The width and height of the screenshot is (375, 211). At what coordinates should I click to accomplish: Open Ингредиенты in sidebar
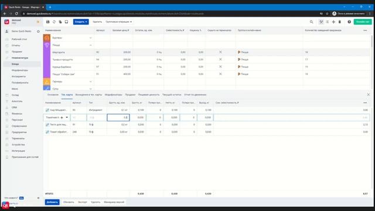tap(19, 76)
